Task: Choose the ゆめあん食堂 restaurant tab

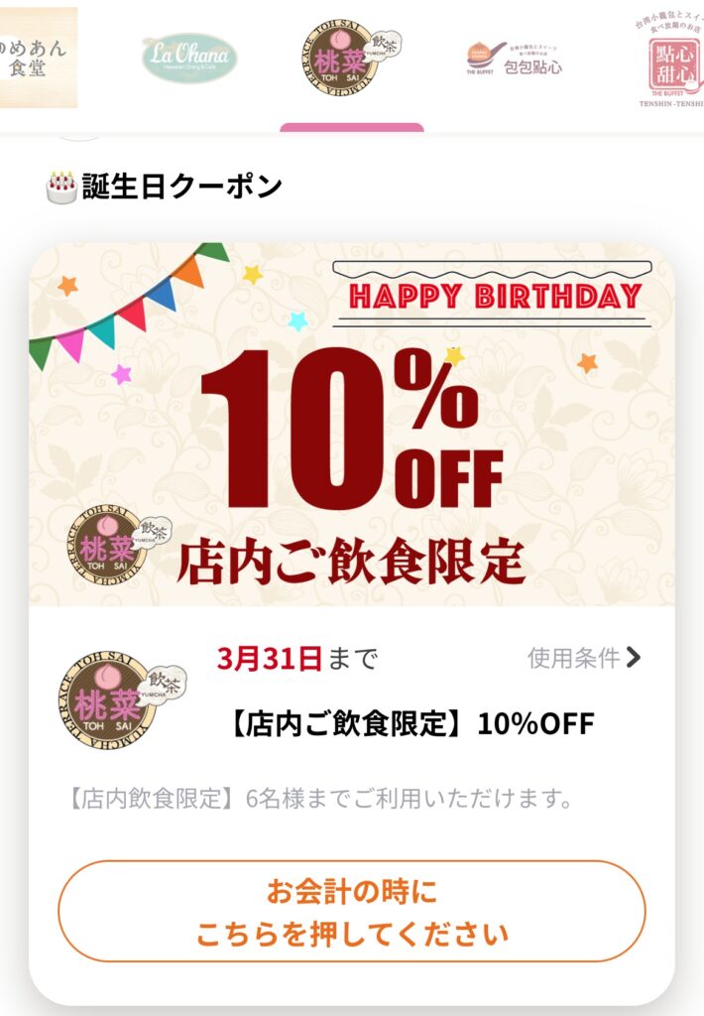Action: click(38, 58)
